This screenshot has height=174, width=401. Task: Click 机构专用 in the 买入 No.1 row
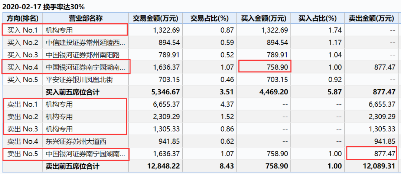pos(59,30)
